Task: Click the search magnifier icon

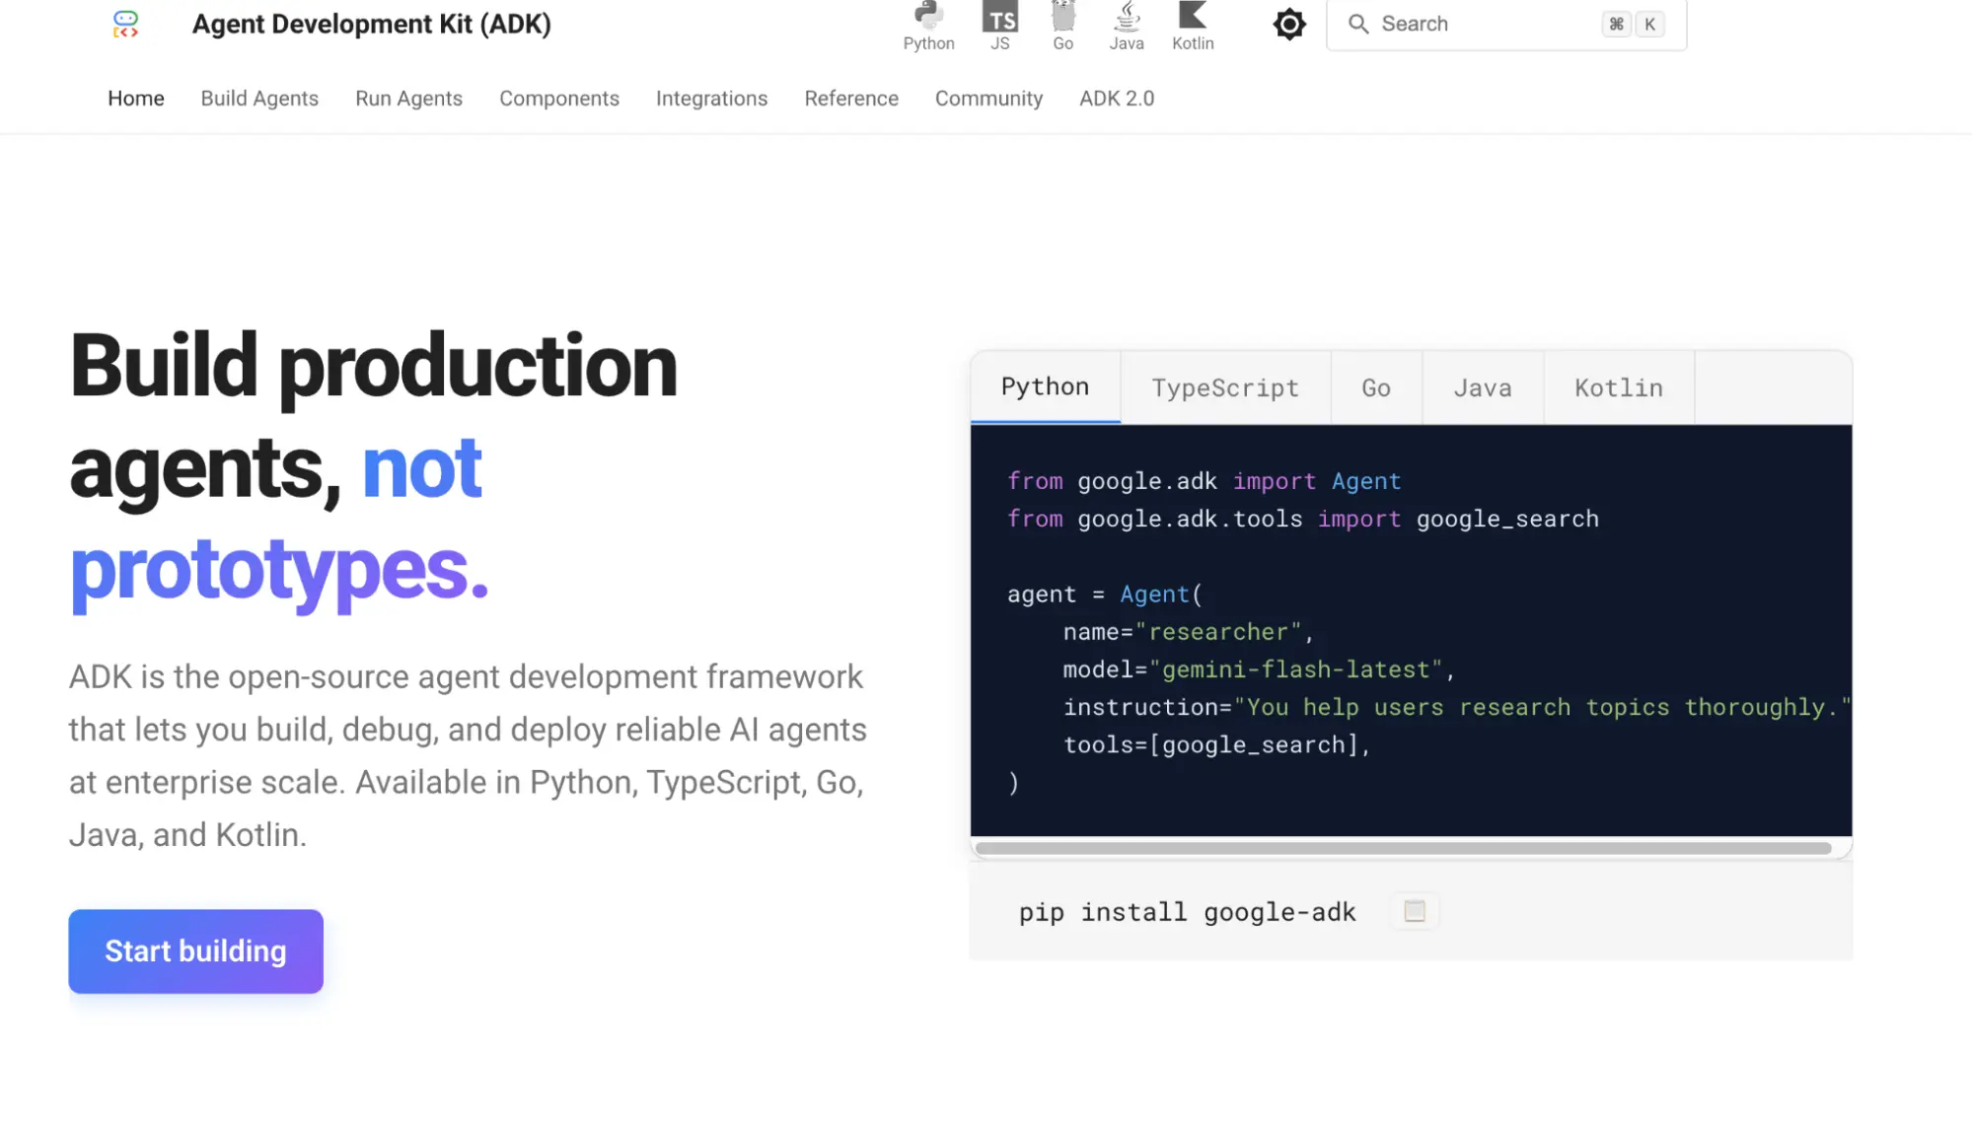Action: pyautogui.click(x=1358, y=24)
